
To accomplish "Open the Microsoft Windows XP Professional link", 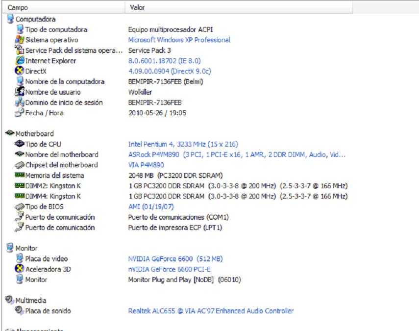I will tap(179, 40).
